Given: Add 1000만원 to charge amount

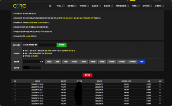Looking at the screenshot, I should tap(132, 62).
